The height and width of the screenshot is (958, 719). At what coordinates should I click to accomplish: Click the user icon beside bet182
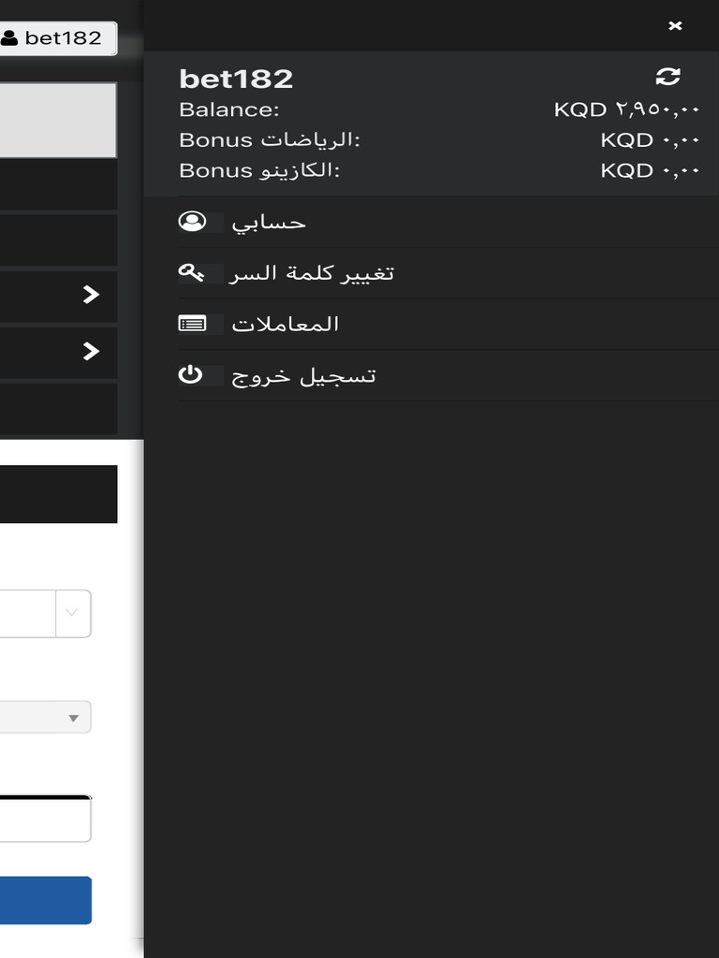[9, 38]
